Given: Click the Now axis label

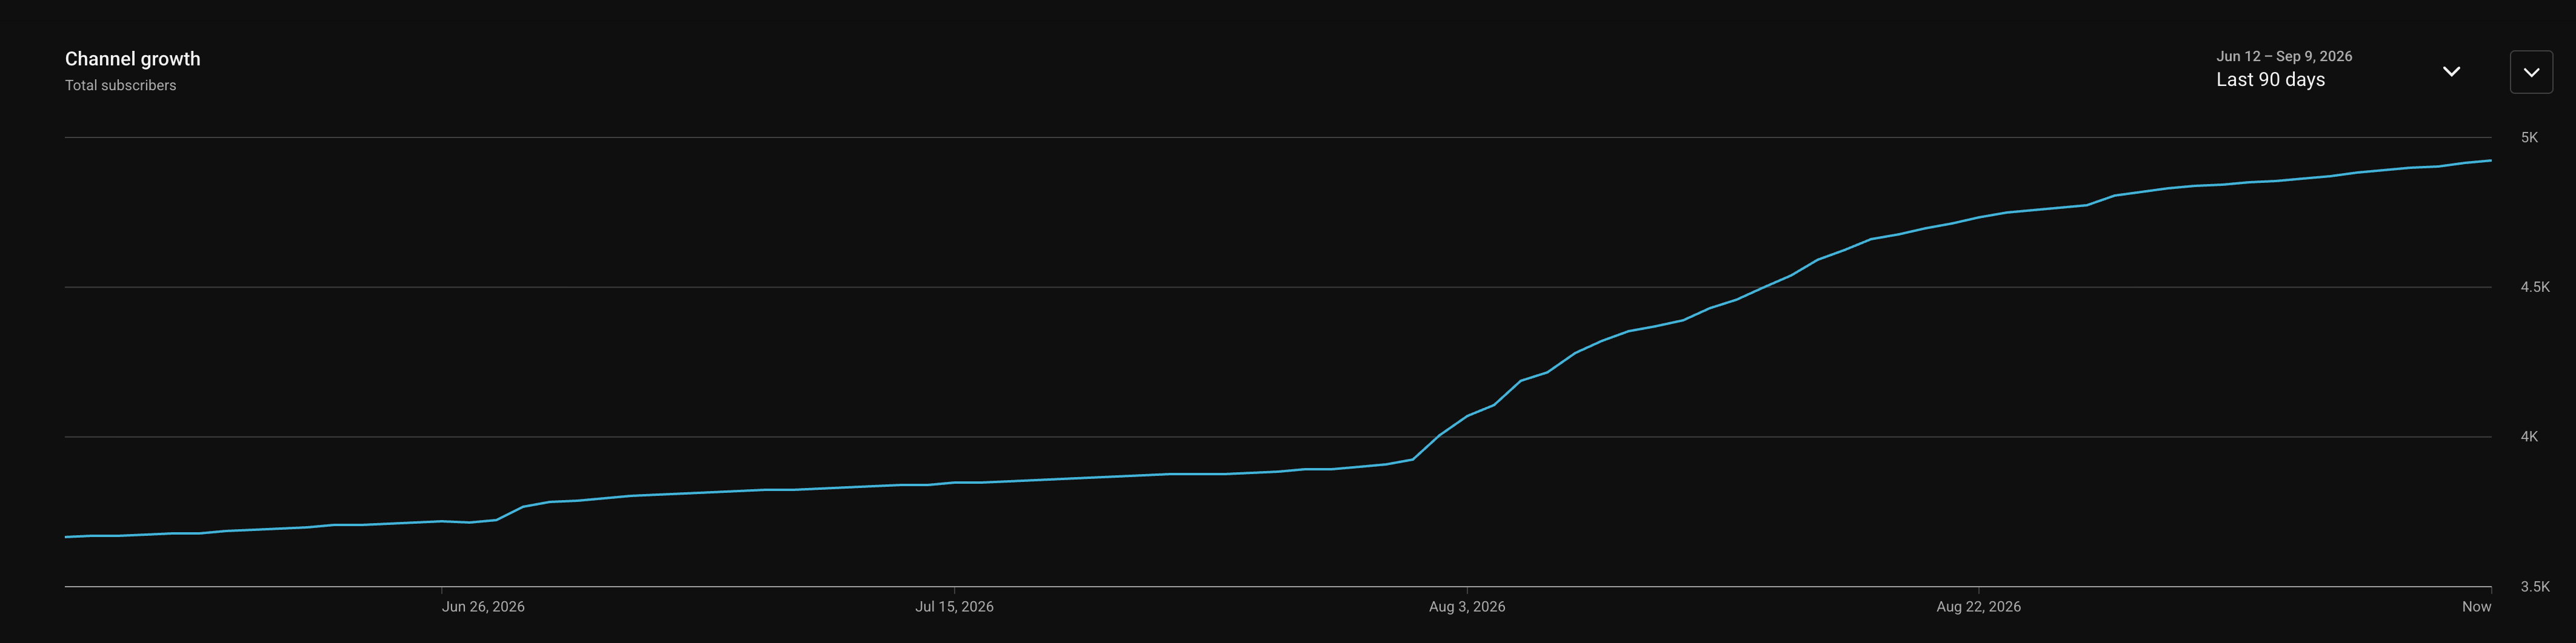Looking at the screenshot, I should pos(2476,606).
